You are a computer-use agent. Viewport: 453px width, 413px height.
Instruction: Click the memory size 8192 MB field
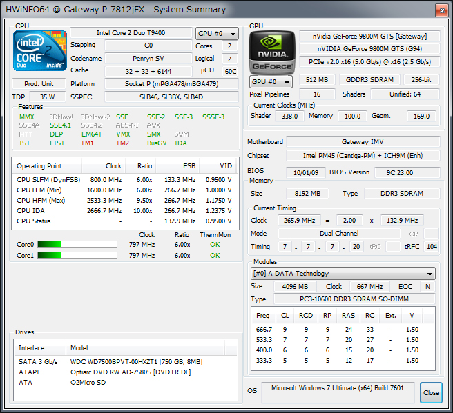pos(307,193)
